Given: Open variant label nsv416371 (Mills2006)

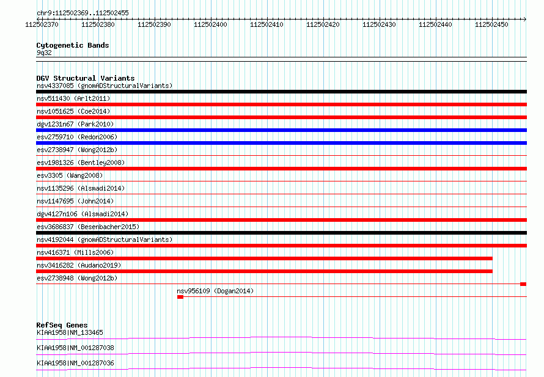Looking at the screenshot, I should (x=75, y=252).
